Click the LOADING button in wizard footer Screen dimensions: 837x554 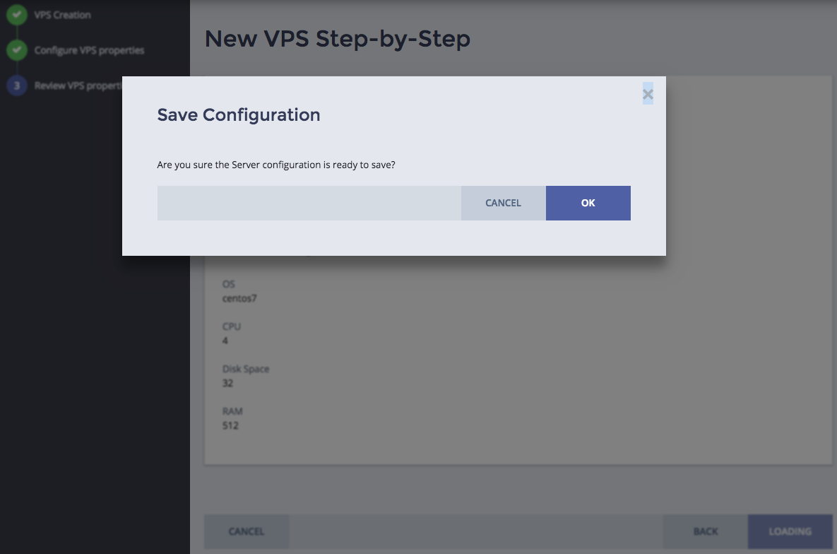[x=790, y=531]
